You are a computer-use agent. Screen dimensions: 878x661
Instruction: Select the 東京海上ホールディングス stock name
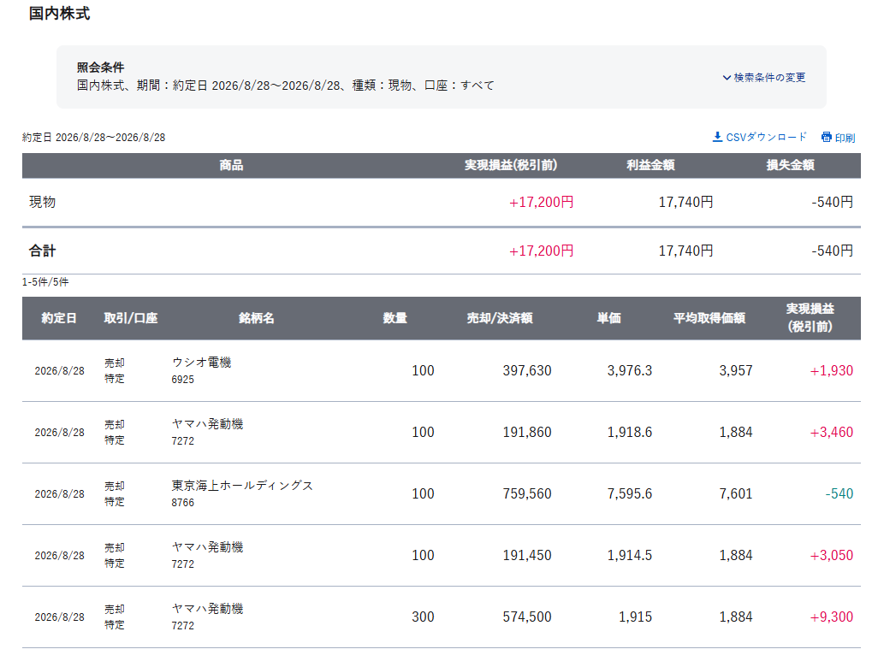[242, 486]
